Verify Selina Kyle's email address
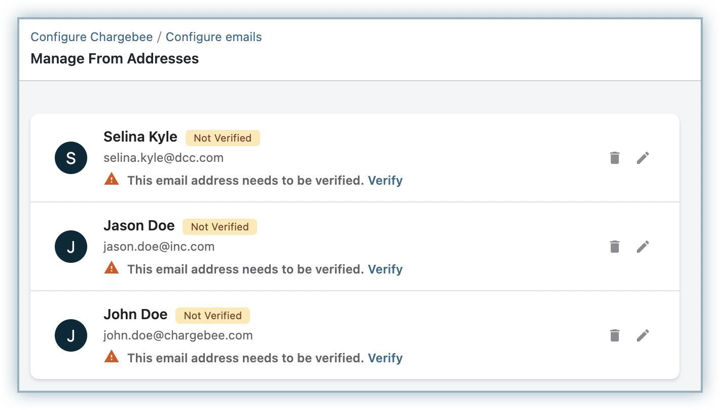This screenshot has width=720, height=410. (x=385, y=181)
